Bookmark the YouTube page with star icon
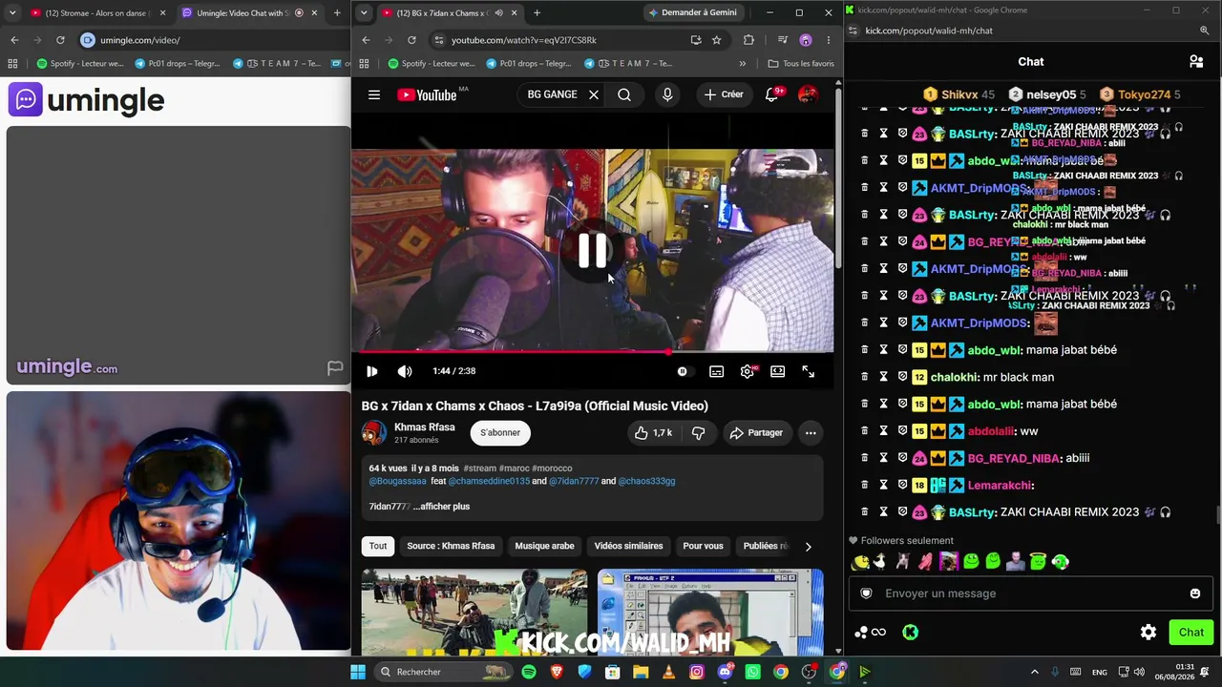 [716, 40]
